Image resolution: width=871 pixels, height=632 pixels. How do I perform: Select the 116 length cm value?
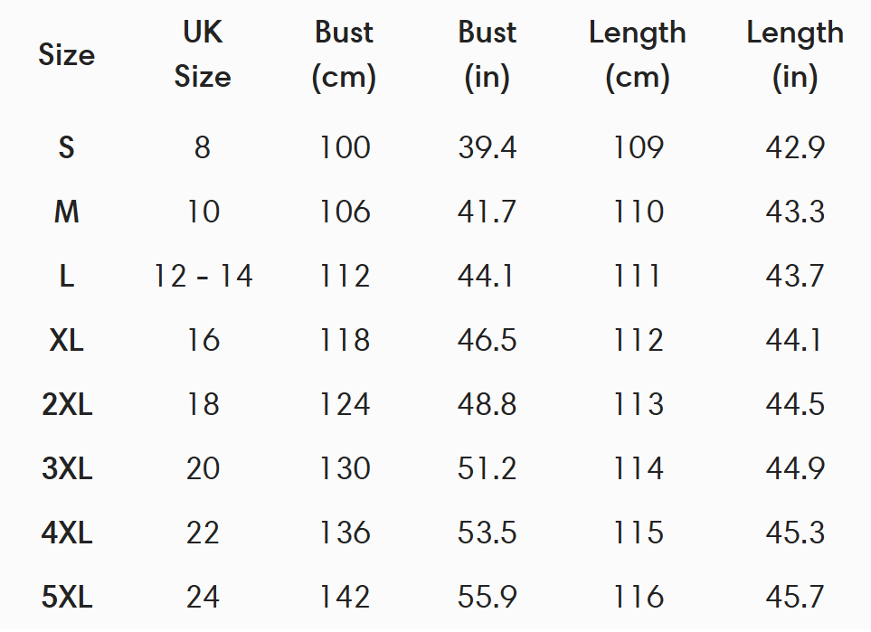(638, 597)
